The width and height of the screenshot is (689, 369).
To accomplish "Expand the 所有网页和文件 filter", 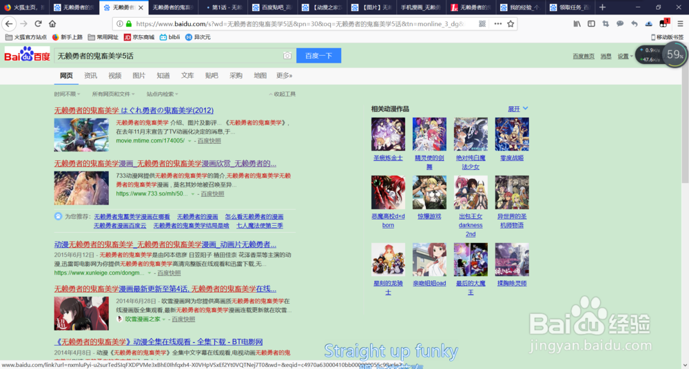I will tap(114, 94).
